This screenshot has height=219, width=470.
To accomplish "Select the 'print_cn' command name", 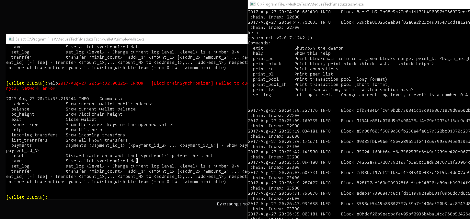I will tap(263, 69).
